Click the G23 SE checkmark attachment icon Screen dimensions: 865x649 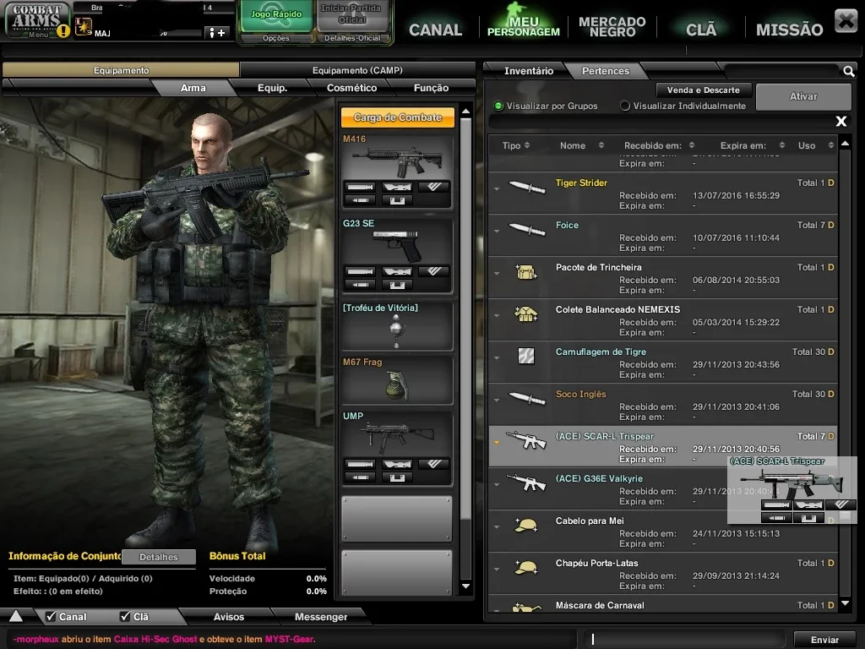(x=434, y=271)
